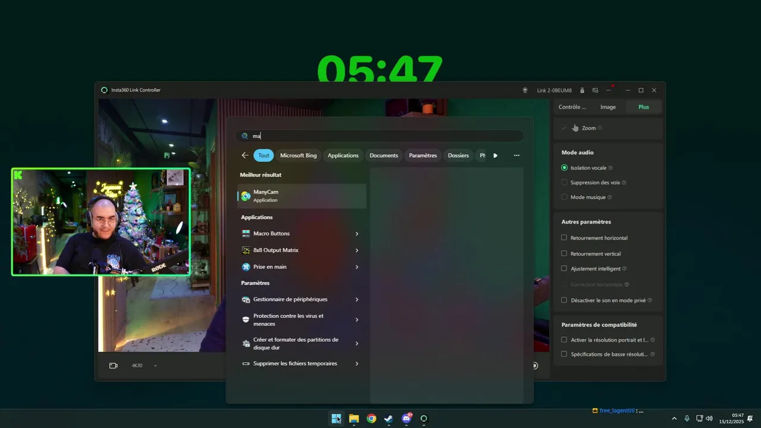Expand the Gestionnaire de périphériques chevron
This screenshot has width=761, height=428.
[357, 300]
